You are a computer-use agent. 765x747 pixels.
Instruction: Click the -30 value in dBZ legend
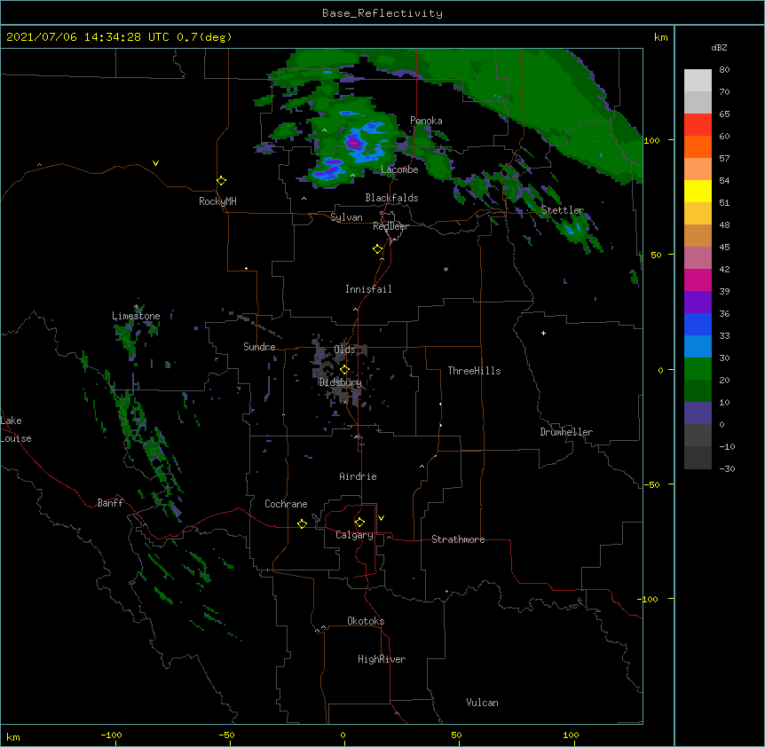[727, 468]
